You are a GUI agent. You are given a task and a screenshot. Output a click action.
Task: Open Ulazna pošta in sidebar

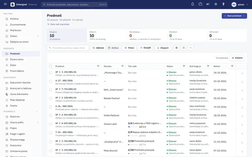tap(21, 122)
